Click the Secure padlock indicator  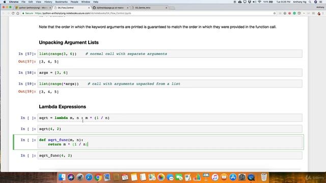pos(28,13)
